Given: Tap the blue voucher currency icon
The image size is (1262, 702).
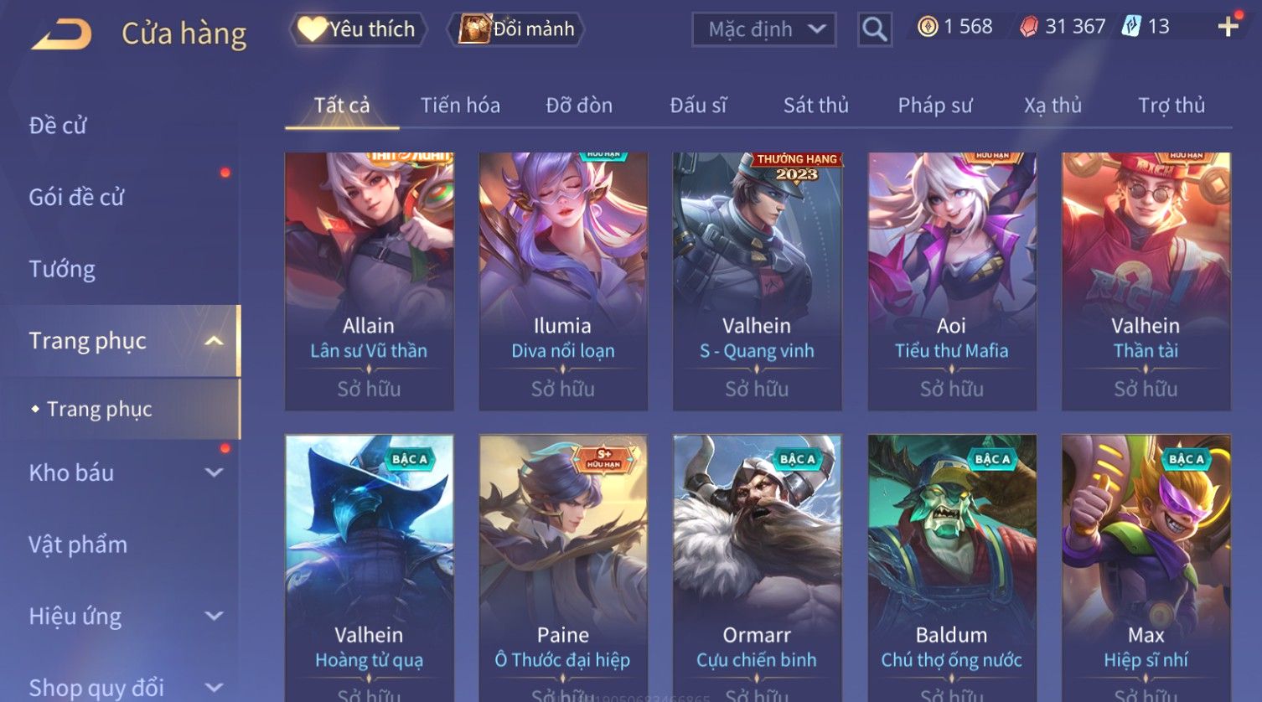Looking at the screenshot, I should 1131,27.
